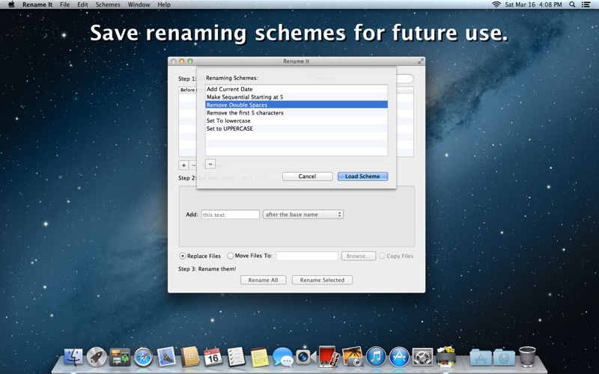This screenshot has width=599, height=374.
Task: Open the File menu
Action: 64,4
